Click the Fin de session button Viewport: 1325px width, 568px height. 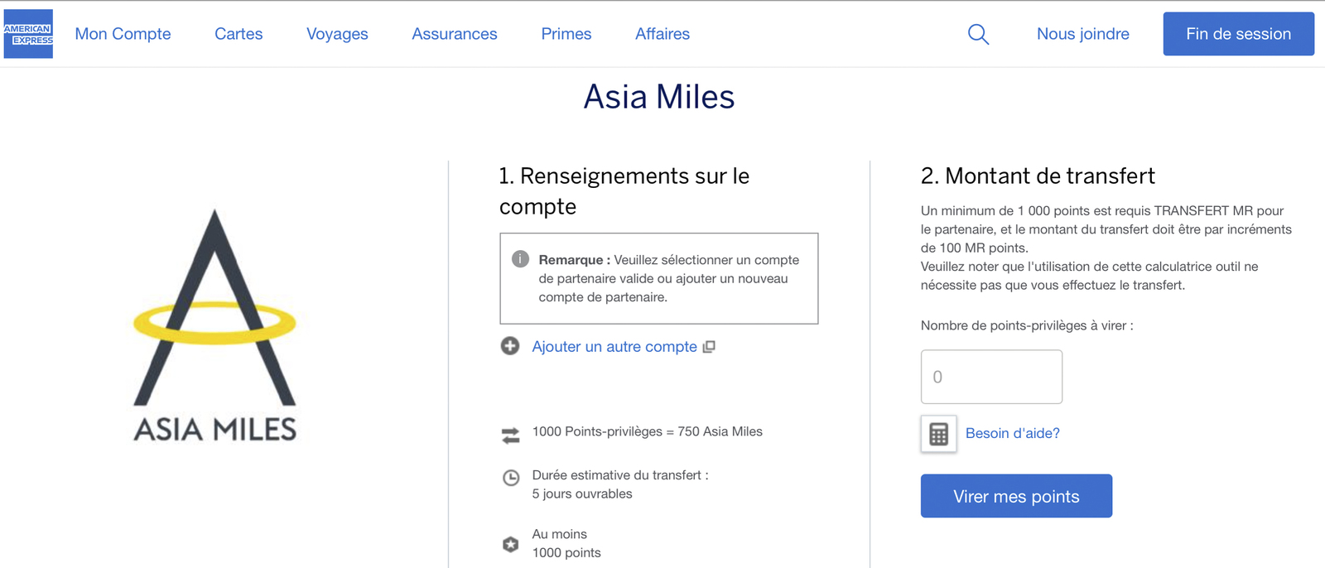point(1239,34)
